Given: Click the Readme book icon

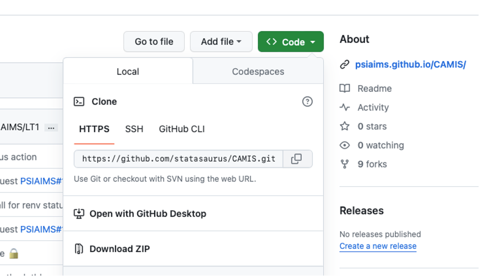Looking at the screenshot, I should click(344, 88).
